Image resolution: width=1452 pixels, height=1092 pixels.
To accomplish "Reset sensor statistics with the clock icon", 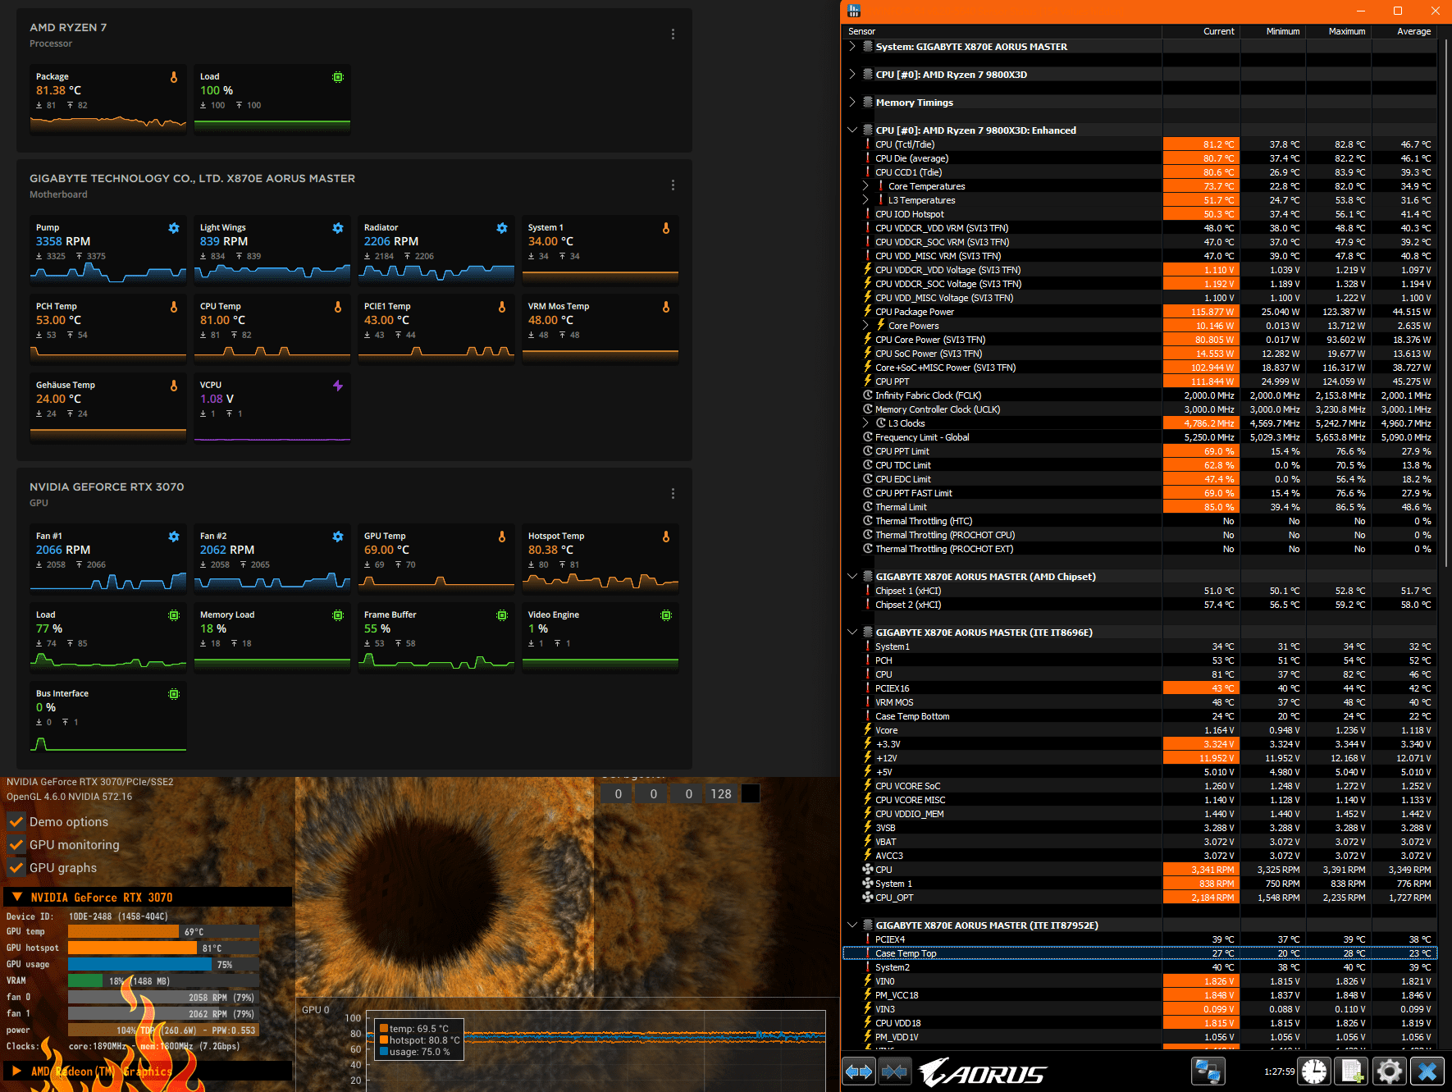I will 1314,1071.
